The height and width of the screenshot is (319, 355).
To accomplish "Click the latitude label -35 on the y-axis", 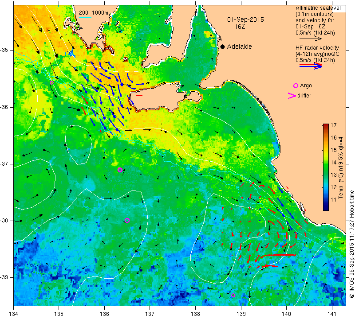I will 4,50.
